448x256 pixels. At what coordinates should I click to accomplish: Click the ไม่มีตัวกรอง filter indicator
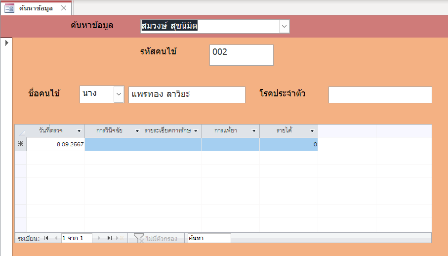coord(156,238)
